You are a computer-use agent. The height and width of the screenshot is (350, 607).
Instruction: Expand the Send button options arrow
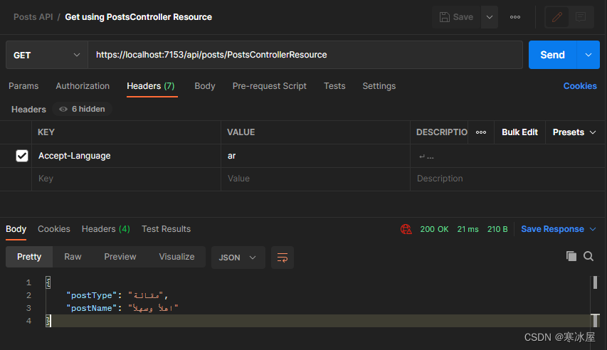588,55
